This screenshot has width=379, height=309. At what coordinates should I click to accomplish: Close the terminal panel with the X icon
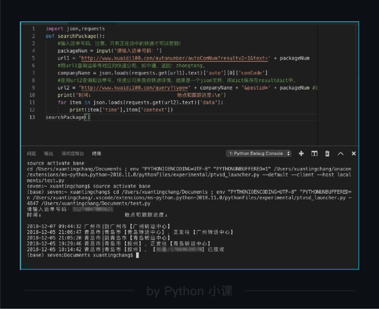pyautogui.click(x=353, y=153)
